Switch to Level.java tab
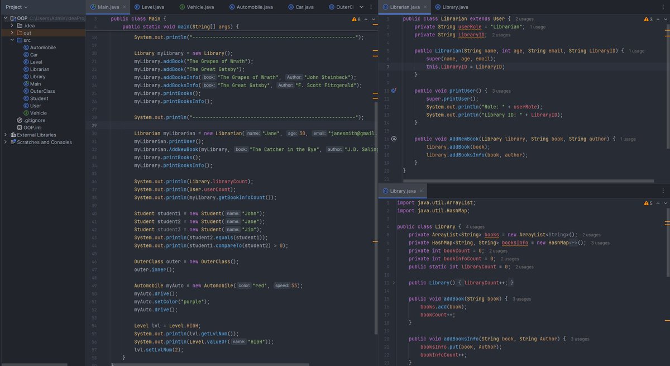This screenshot has width=670, height=366. (x=149, y=7)
